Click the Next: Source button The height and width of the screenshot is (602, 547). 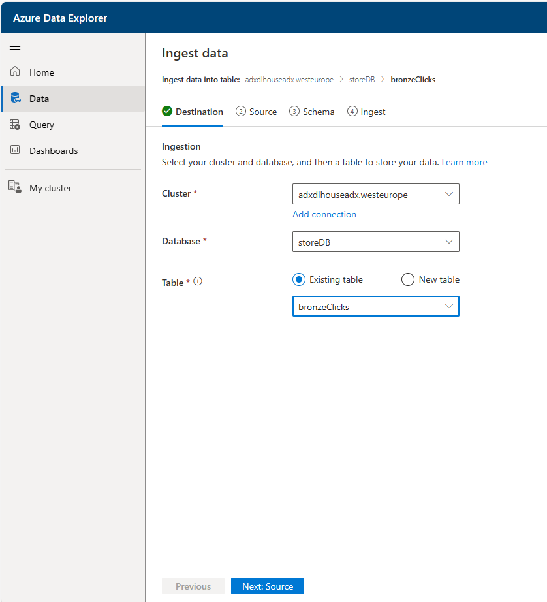pyautogui.click(x=268, y=586)
